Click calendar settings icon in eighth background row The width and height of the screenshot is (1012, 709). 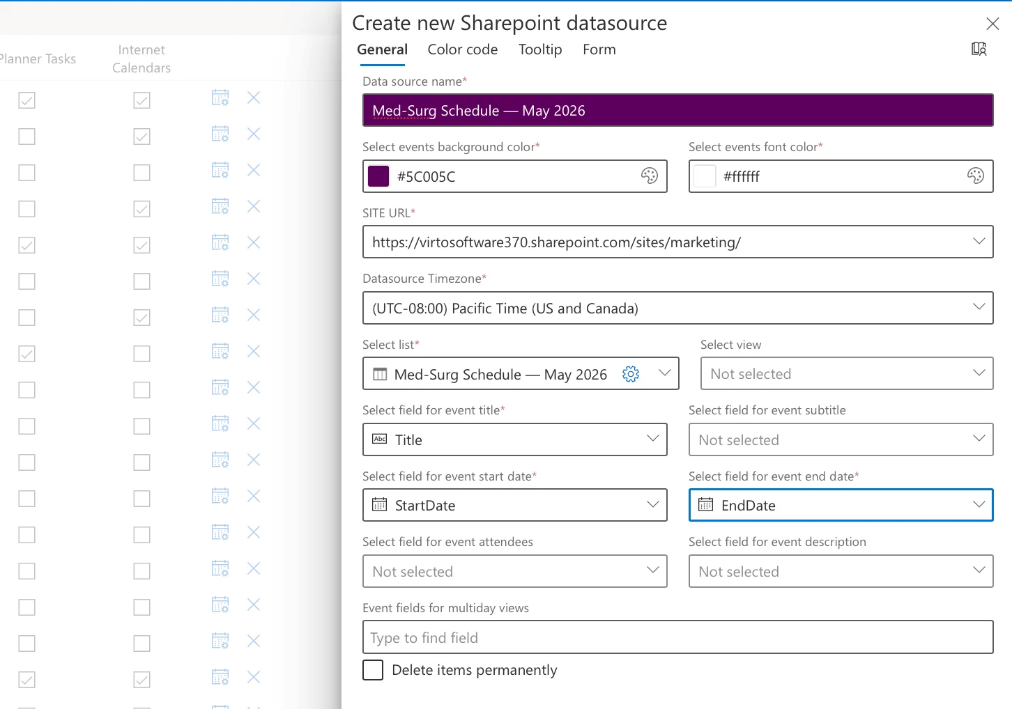(220, 351)
